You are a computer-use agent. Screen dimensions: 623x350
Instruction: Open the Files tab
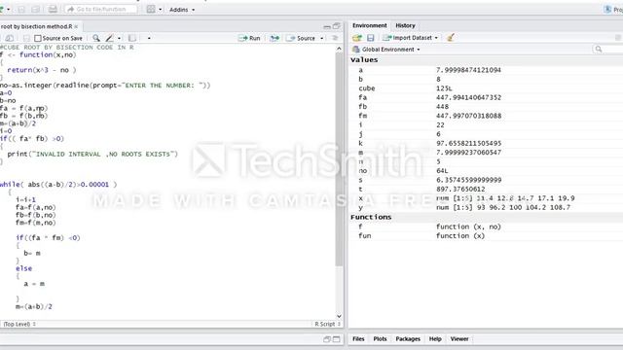358,339
